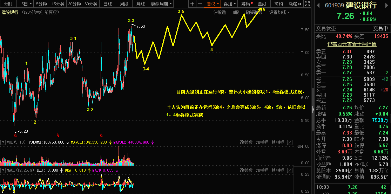Click 换指标 in the MACD panel

(x=278, y=170)
